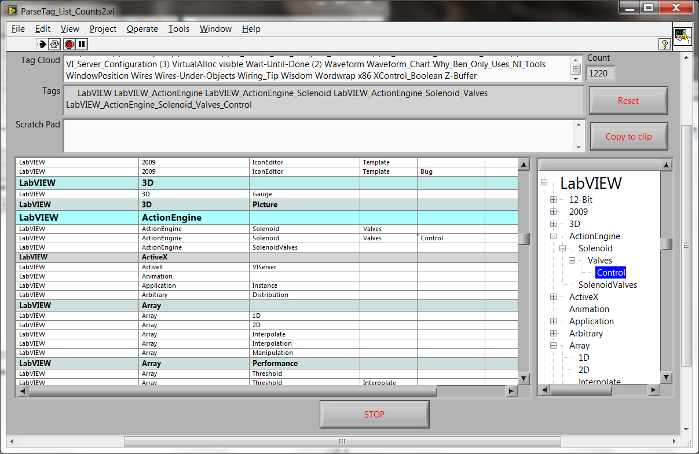The height and width of the screenshot is (454, 699).
Task: Click the LabVIEW icon in the title bar
Action: tap(12, 10)
